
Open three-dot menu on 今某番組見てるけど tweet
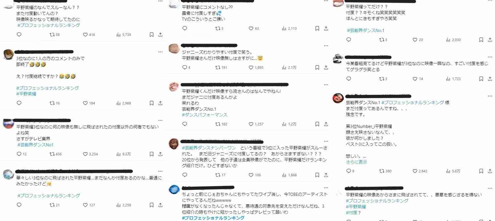coord(490,57)
